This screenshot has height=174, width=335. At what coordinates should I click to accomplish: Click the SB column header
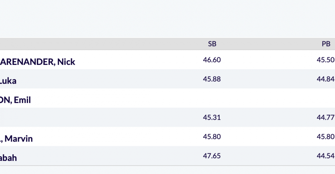(x=212, y=44)
